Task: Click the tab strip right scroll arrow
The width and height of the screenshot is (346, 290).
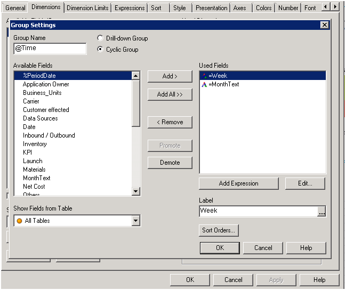Action: tap(335, 7)
